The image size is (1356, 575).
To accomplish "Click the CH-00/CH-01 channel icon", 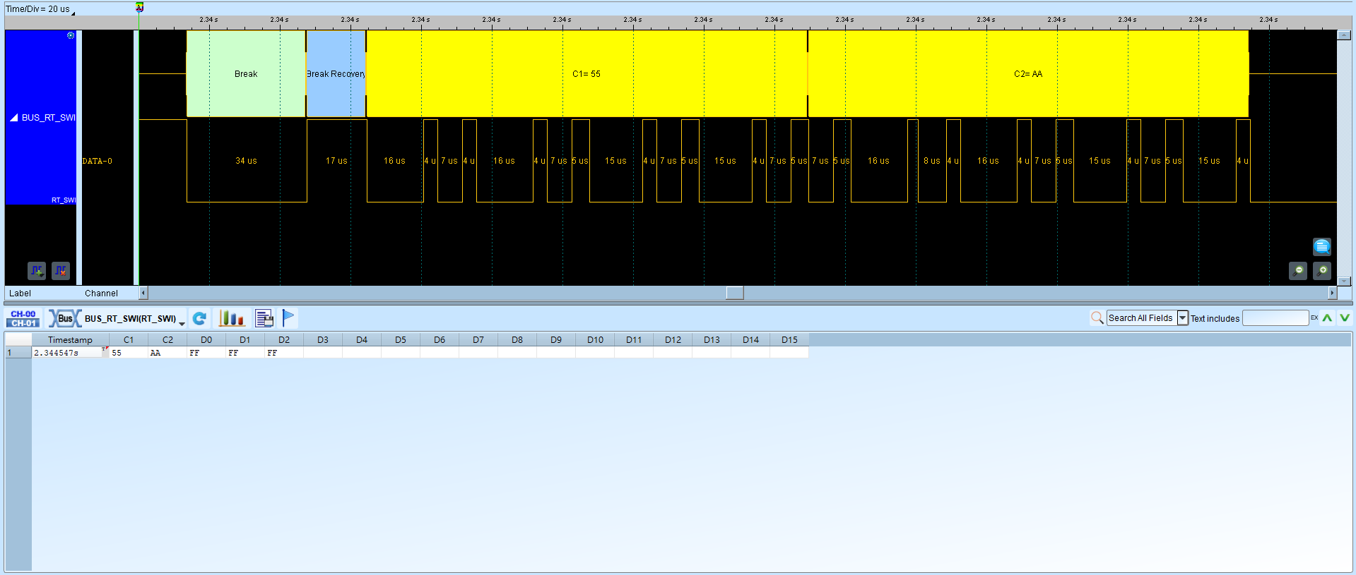I will pos(23,318).
